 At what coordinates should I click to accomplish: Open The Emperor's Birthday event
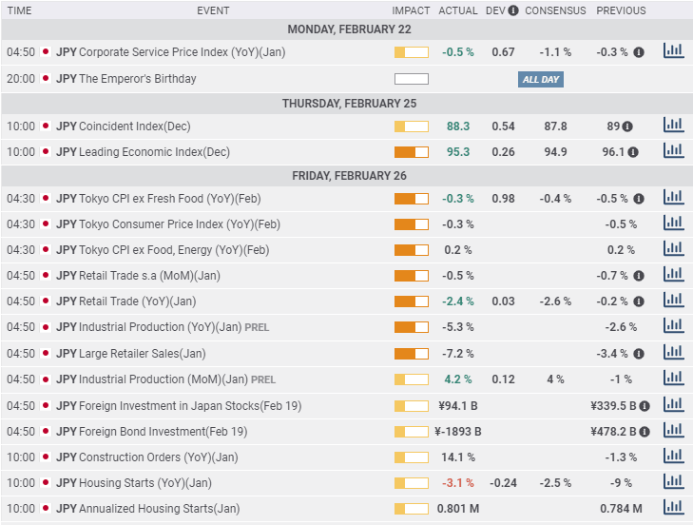pyautogui.click(x=138, y=79)
